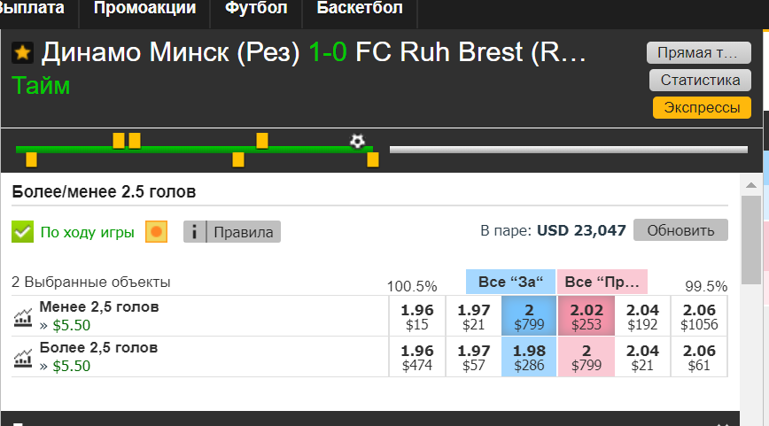Click the soccer ball goal marker

coord(357,141)
